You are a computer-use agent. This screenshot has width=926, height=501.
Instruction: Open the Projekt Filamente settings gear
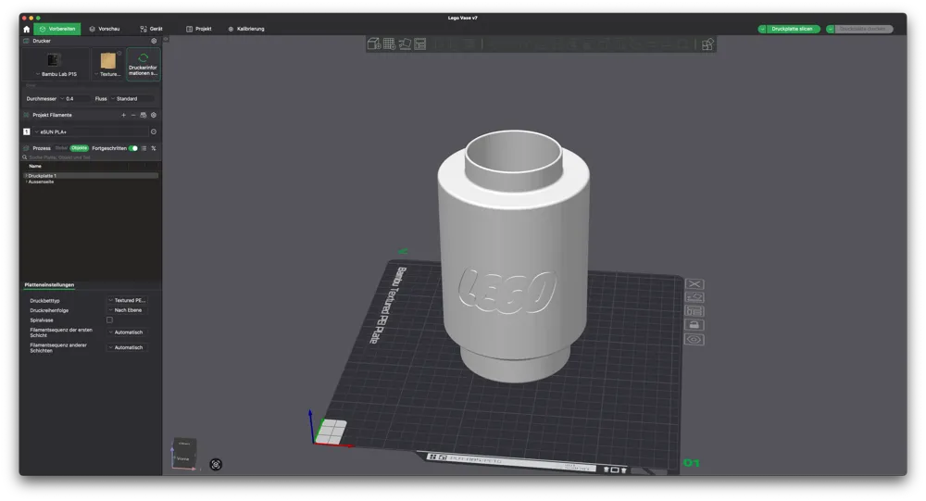pyautogui.click(x=154, y=115)
